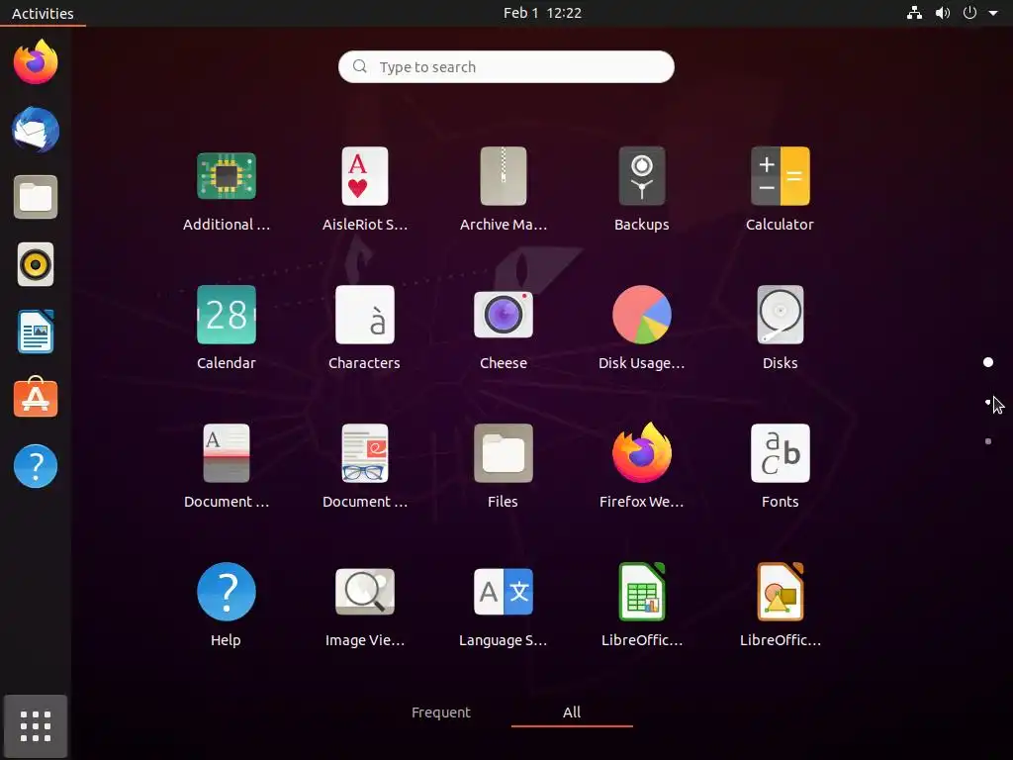Screen dimensions: 1013x760
Task: Go to third app page indicator
Action: point(988,441)
